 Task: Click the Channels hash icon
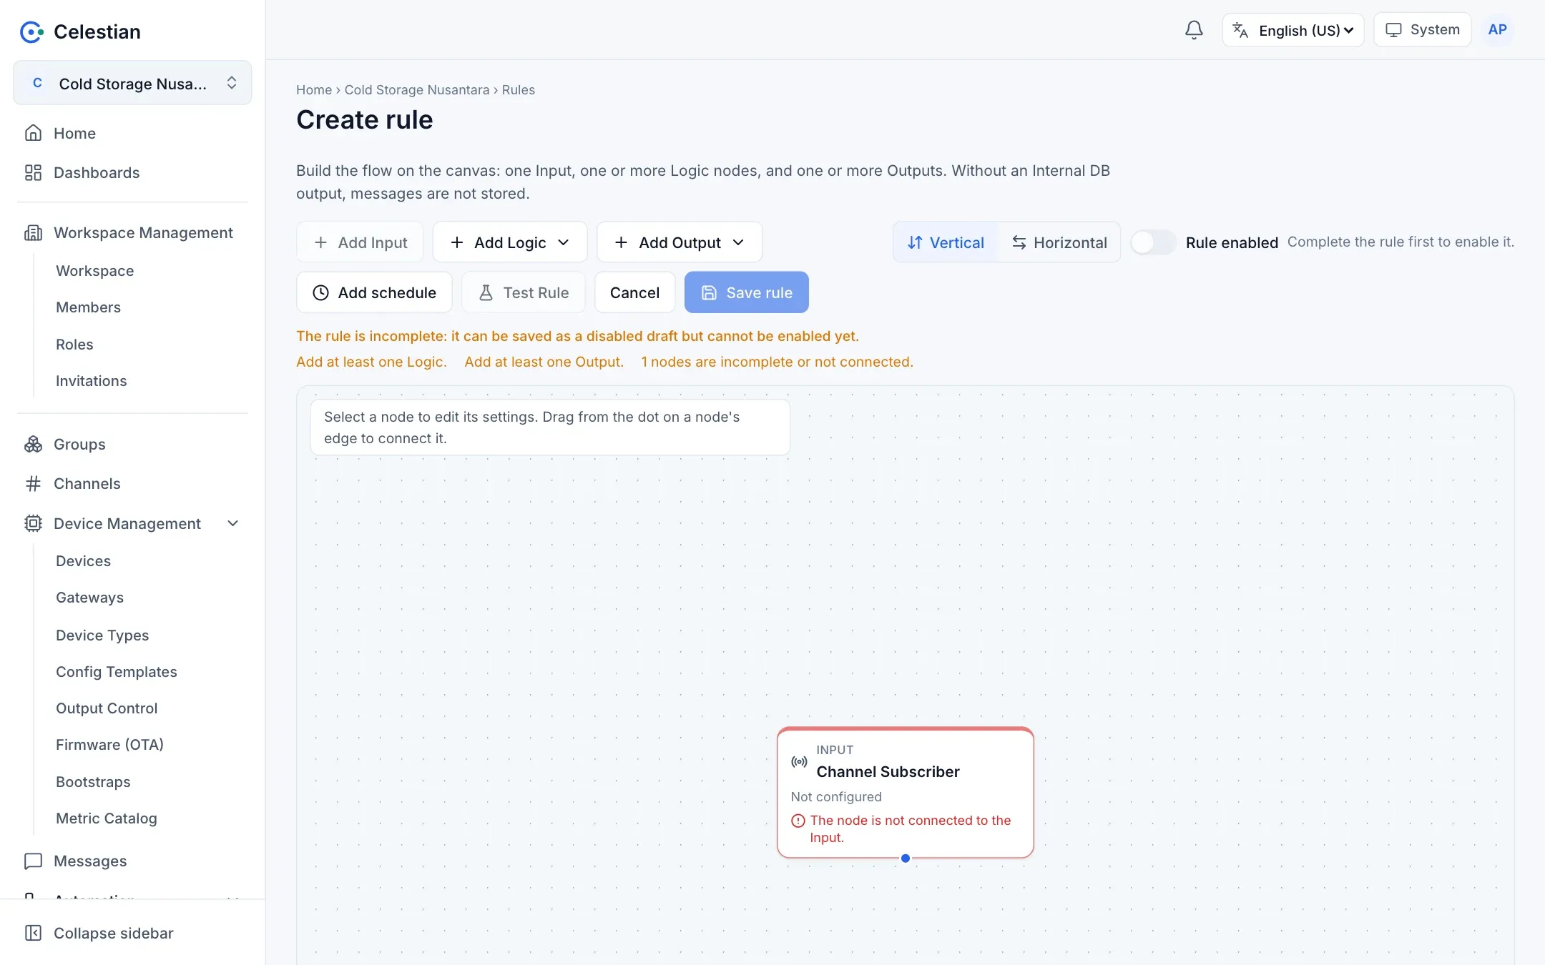[33, 483]
